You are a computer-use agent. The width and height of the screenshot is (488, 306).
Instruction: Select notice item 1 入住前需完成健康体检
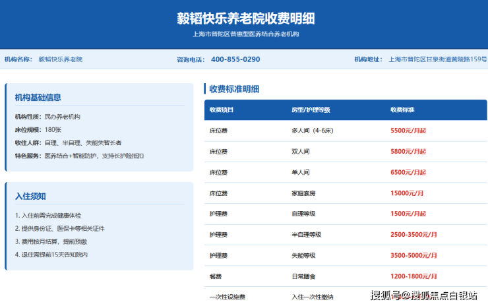point(48,216)
